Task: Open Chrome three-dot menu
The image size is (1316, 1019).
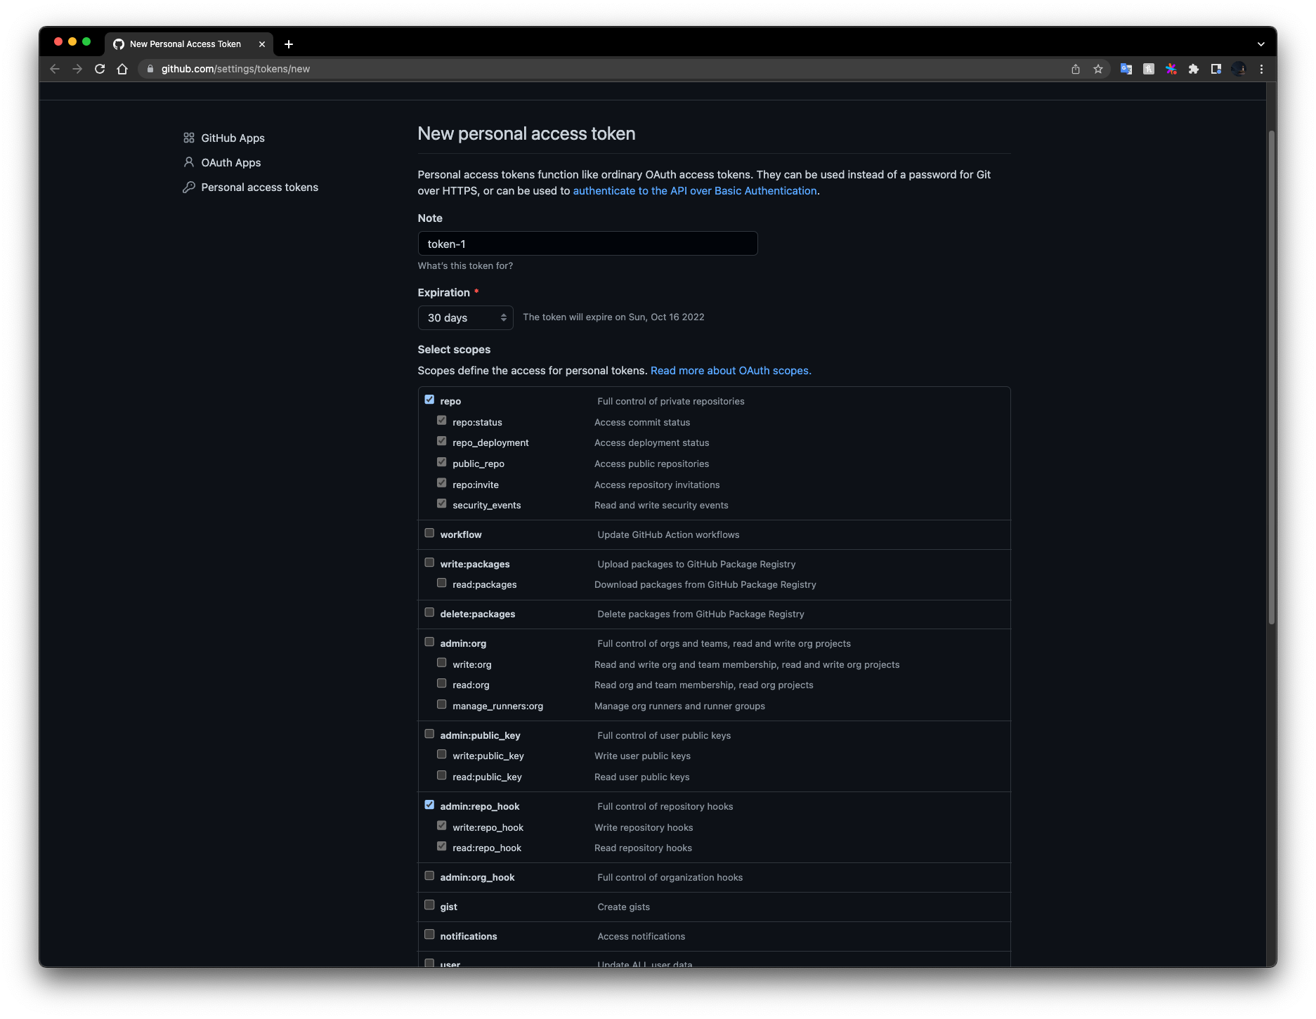Action: pyautogui.click(x=1261, y=69)
